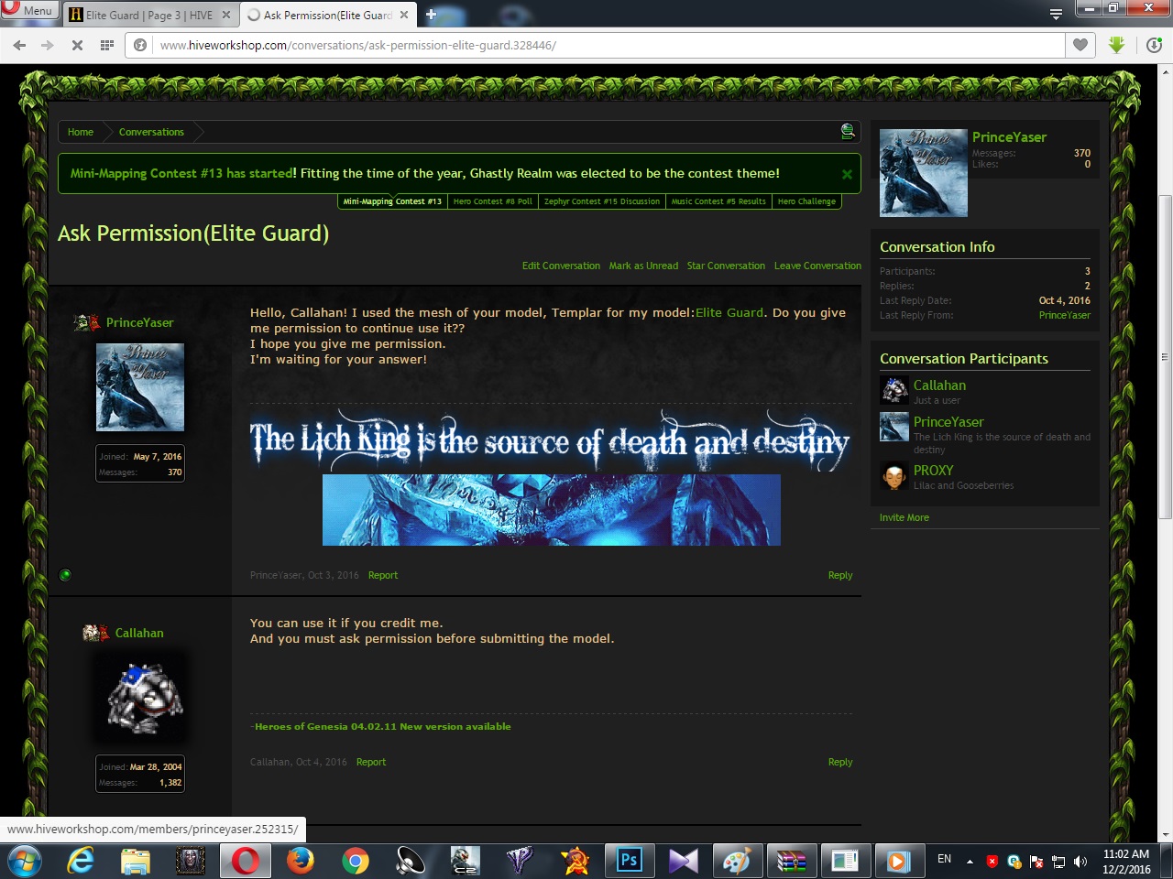Open a new tab with plus icon
Viewport: 1173px width, 879px height.
[x=431, y=15]
